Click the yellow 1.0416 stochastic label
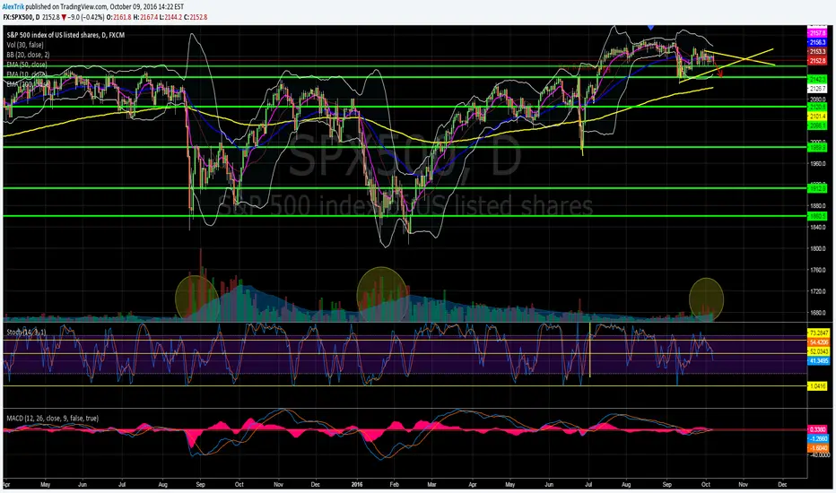836x493 pixels. click(x=818, y=386)
